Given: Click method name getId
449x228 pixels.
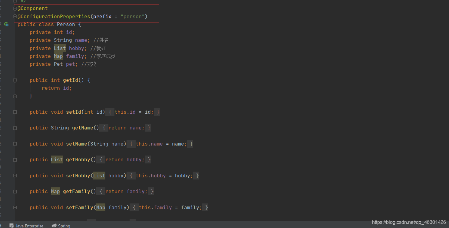Looking at the screenshot, I should click(x=71, y=80).
